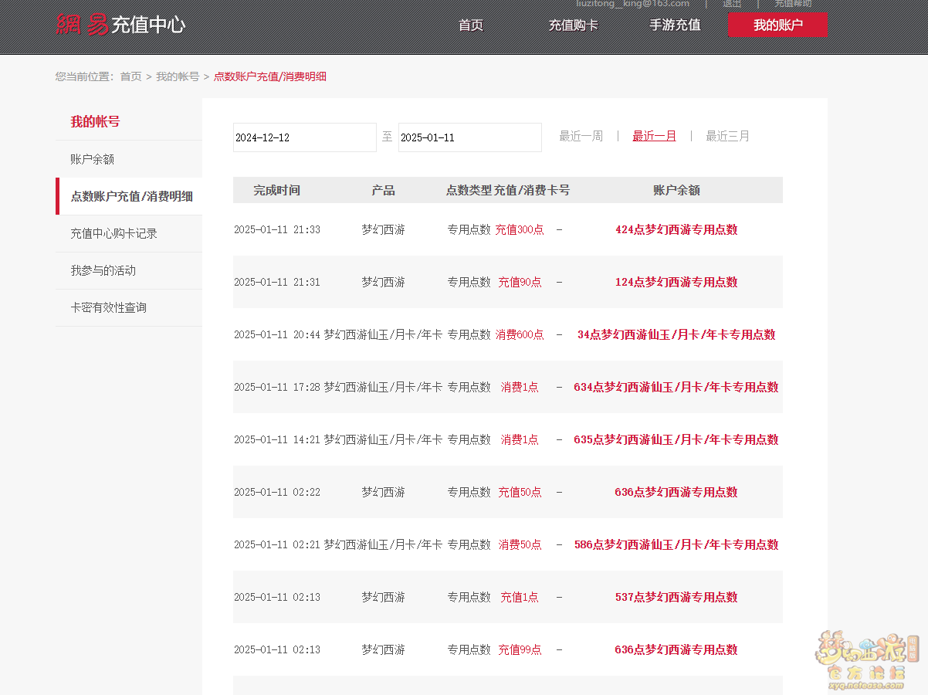Click the end date field 2025-01-11
This screenshot has width=928, height=695.
point(470,137)
